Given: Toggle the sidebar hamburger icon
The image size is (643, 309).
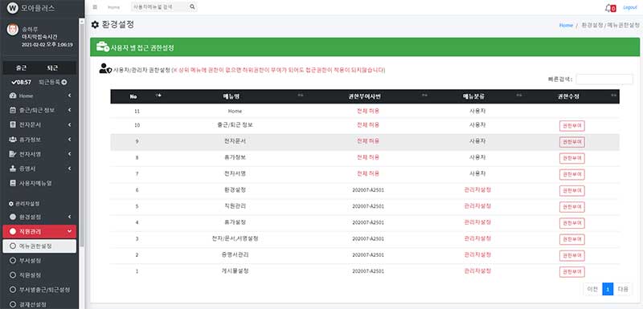Looking at the screenshot, I should click(x=95, y=7).
